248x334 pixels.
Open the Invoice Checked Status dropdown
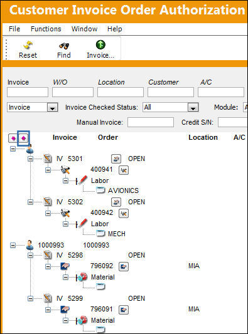pos(193,108)
